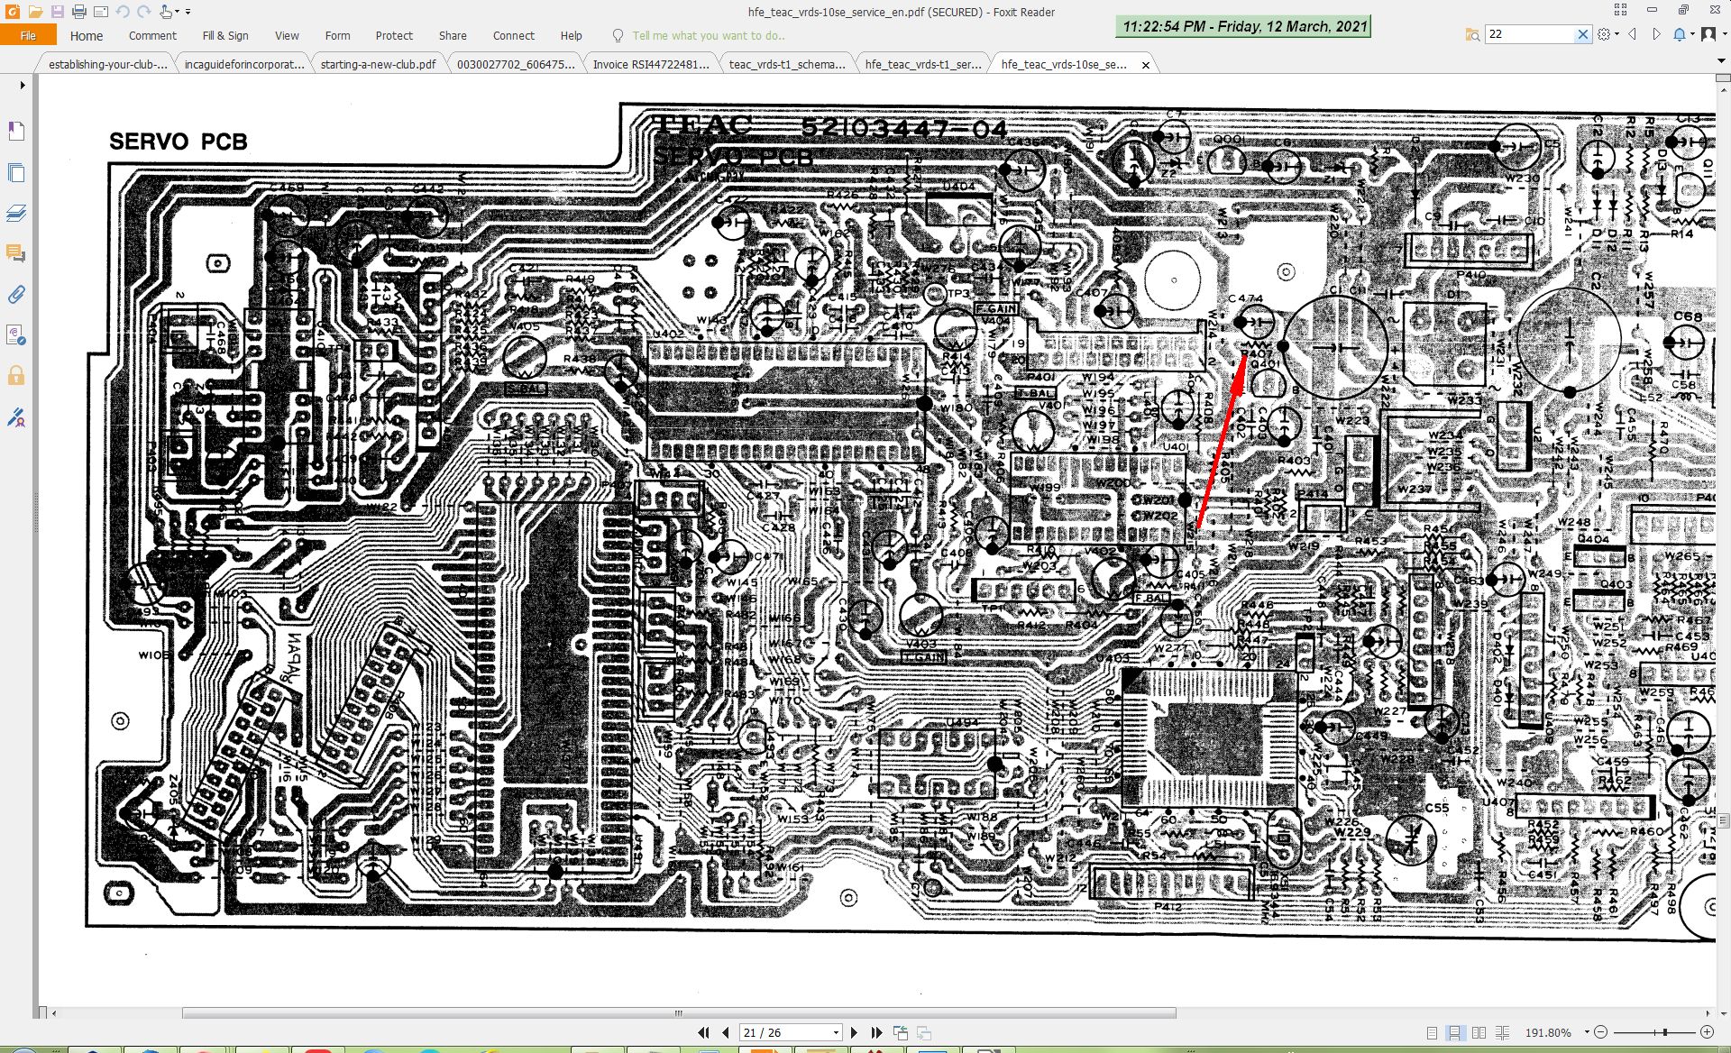Switch to incaguideforincorporat... document tab
This screenshot has height=1053, width=1731.
coord(243,64)
